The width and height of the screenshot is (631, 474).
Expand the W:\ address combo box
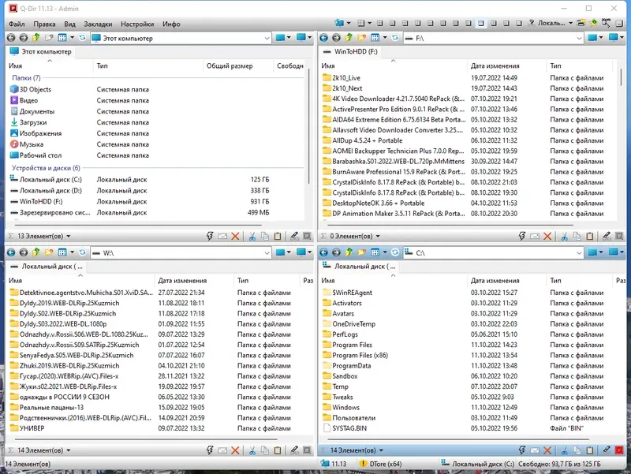(x=267, y=252)
